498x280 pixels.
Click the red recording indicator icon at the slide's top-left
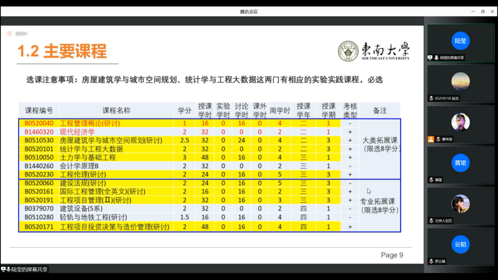(9, 33)
